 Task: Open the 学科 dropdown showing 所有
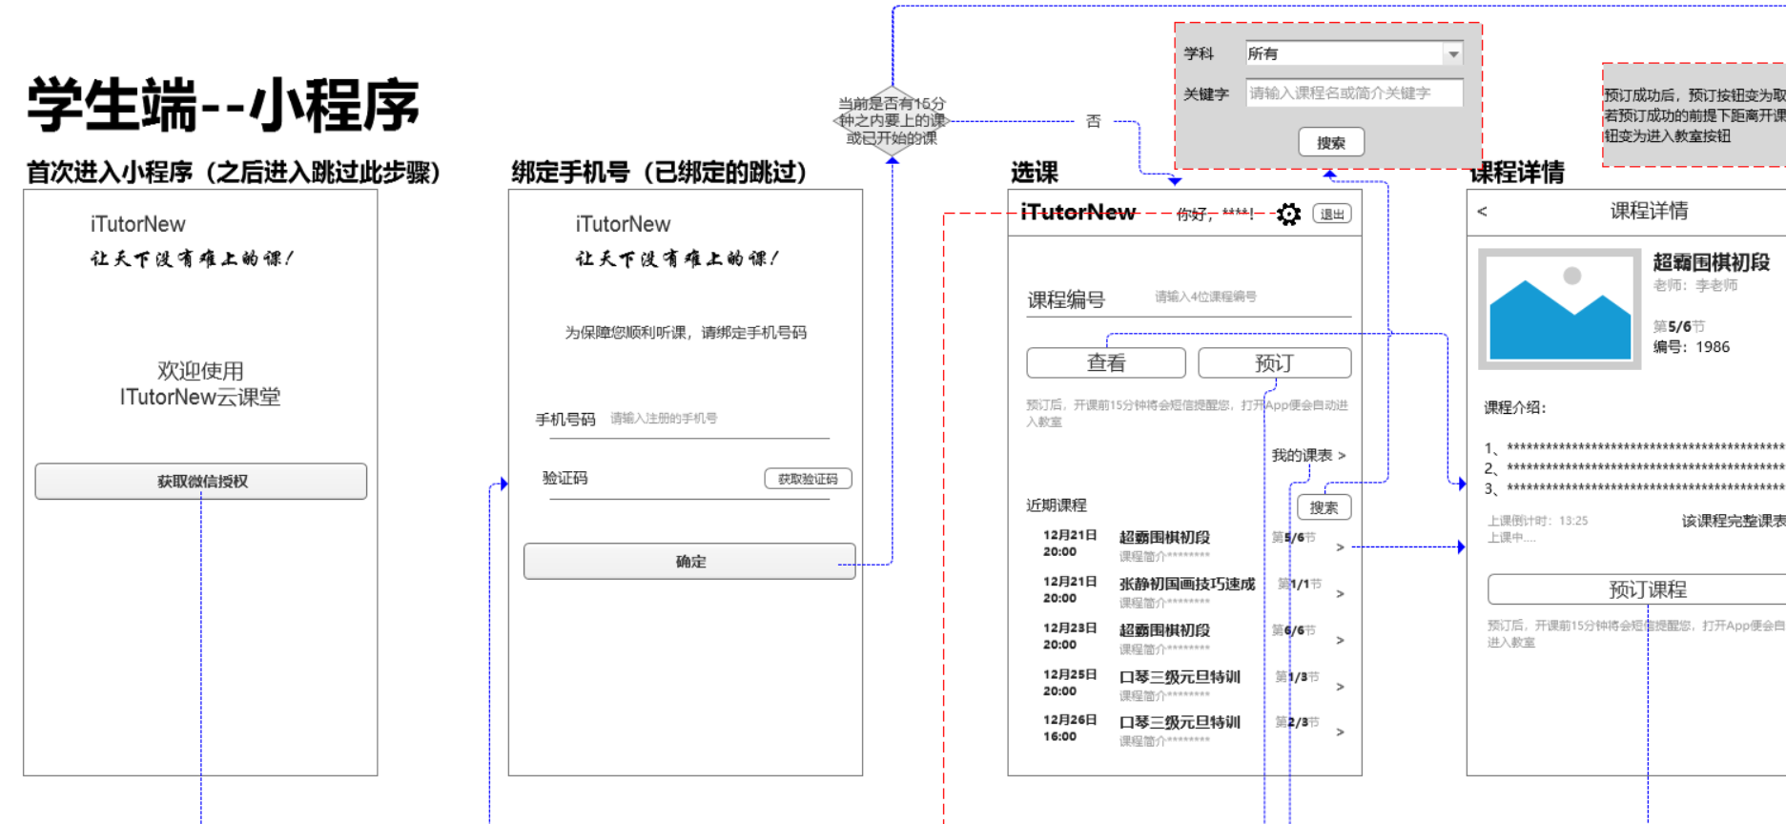click(x=1354, y=53)
